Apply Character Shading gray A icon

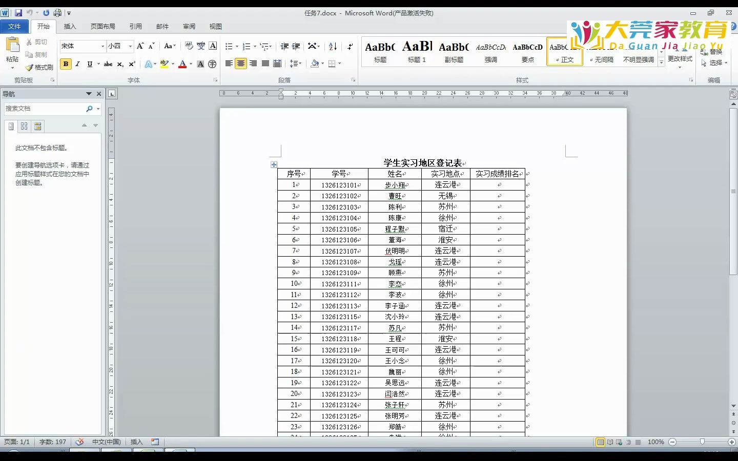pyautogui.click(x=201, y=64)
